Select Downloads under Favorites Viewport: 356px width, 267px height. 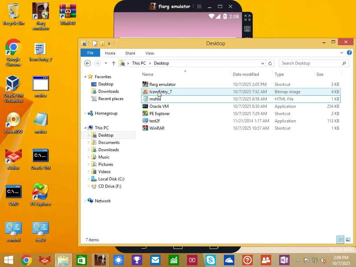pos(108,91)
